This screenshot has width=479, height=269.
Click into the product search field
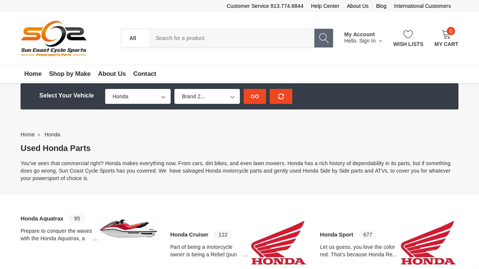232,38
